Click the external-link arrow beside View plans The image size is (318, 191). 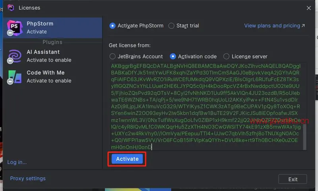click(x=303, y=26)
